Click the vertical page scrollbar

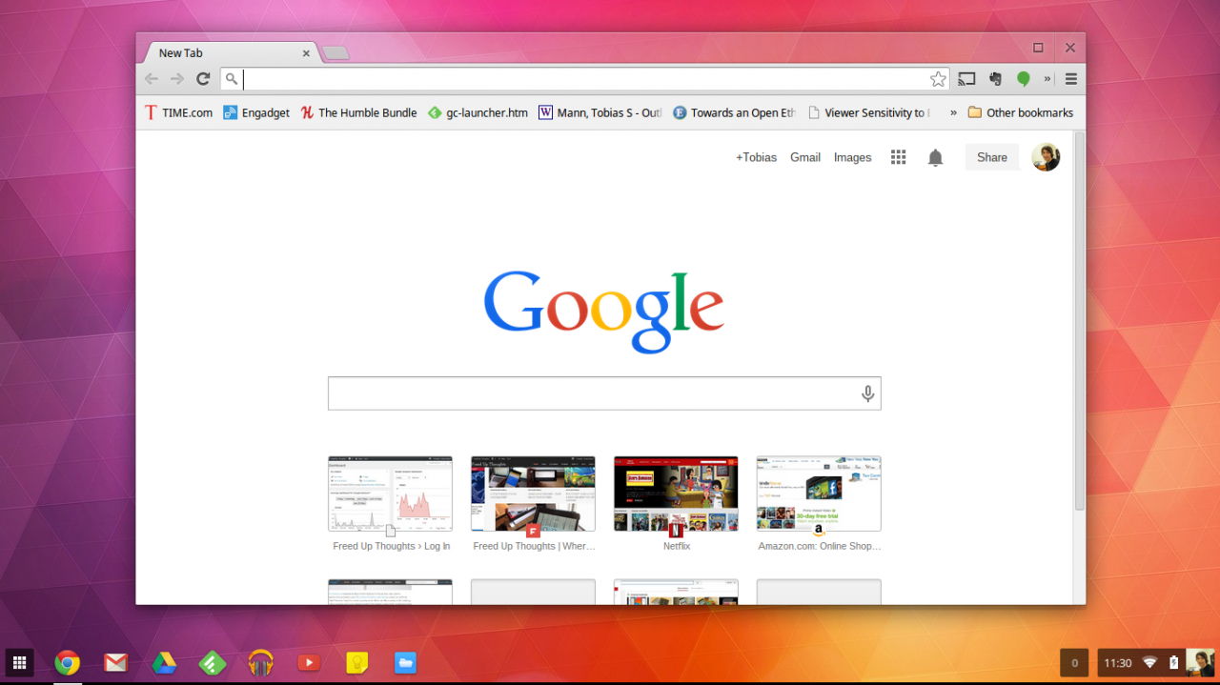(x=1079, y=321)
